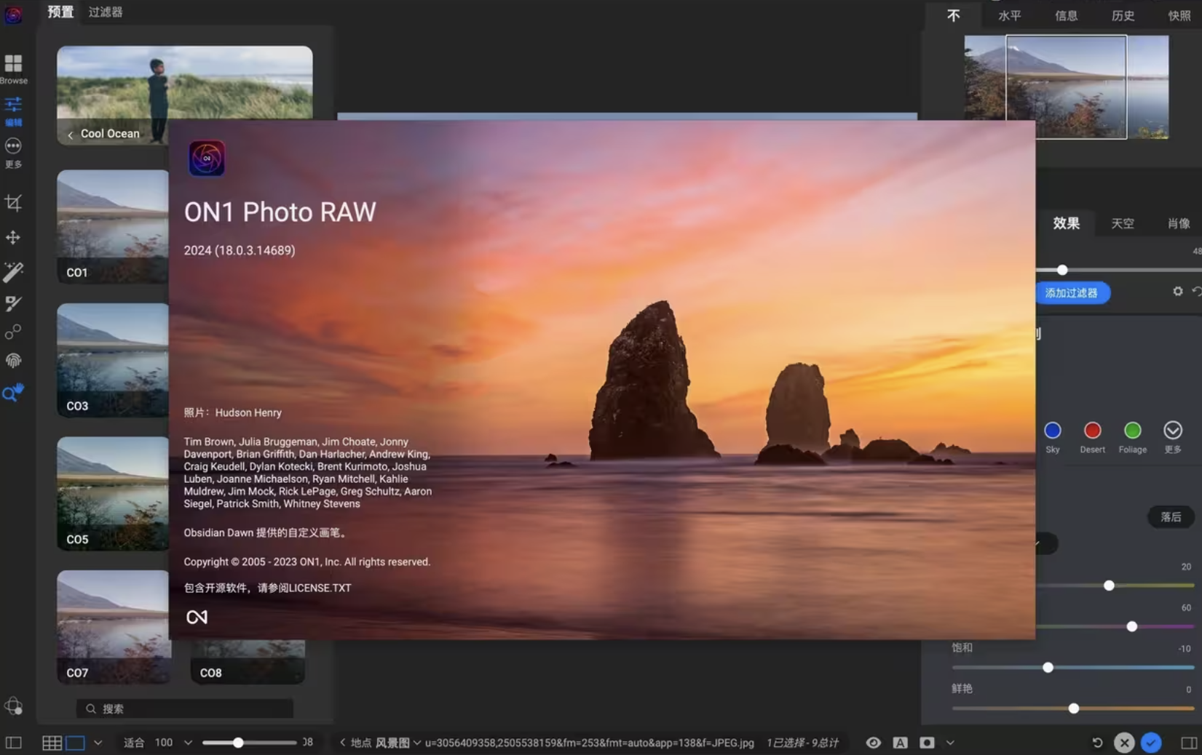
Task: Click the navigator preview thumbnail
Action: pyautogui.click(x=1066, y=87)
